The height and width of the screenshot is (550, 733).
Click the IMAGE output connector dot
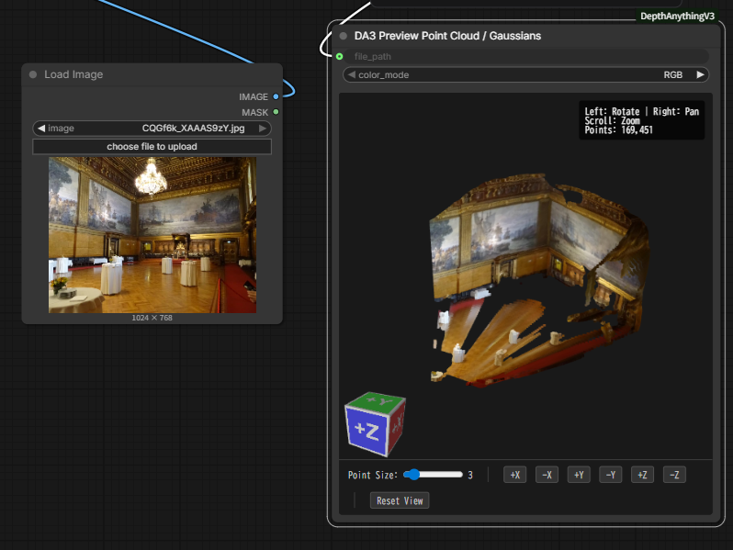(x=276, y=96)
